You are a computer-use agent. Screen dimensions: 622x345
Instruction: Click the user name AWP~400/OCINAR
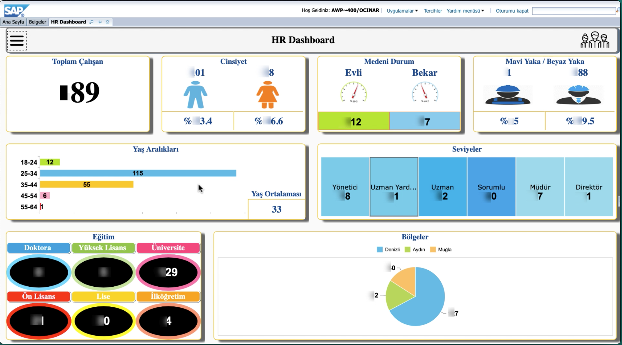[x=355, y=10]
